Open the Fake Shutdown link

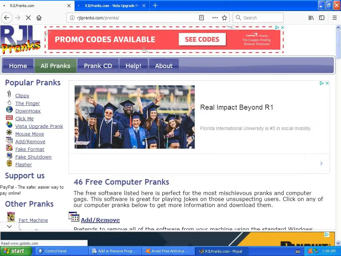point(33,157)
